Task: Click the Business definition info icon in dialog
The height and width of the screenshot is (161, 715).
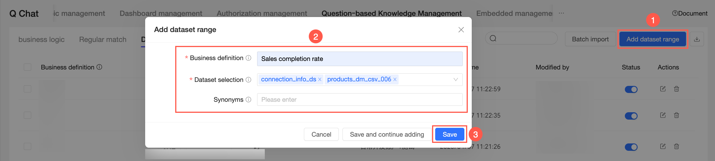Action: point(248,58)
